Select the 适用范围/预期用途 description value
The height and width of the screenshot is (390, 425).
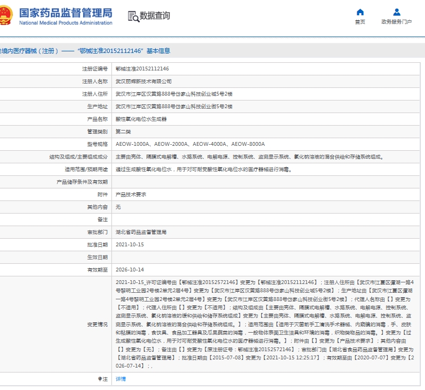(204, 169)
